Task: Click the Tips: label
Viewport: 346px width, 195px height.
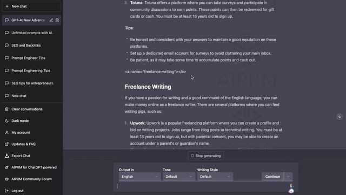Action: pos(129,28)
